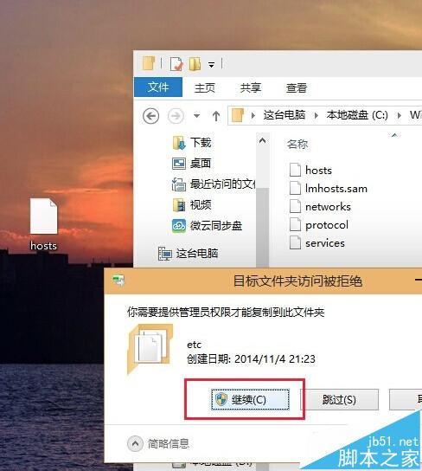Open the Customize Quick Access Toolbar dropdown
The image size is (422, 471).
212,65
